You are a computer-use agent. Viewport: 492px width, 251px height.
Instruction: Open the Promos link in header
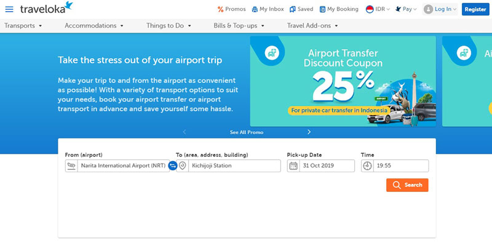[x=232, y=9]
